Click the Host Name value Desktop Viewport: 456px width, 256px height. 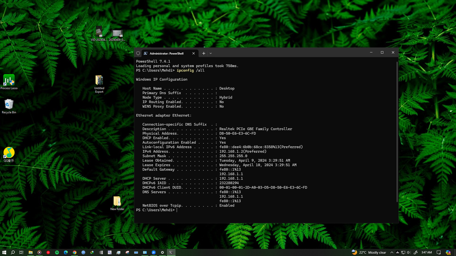[x=227, y=89]
